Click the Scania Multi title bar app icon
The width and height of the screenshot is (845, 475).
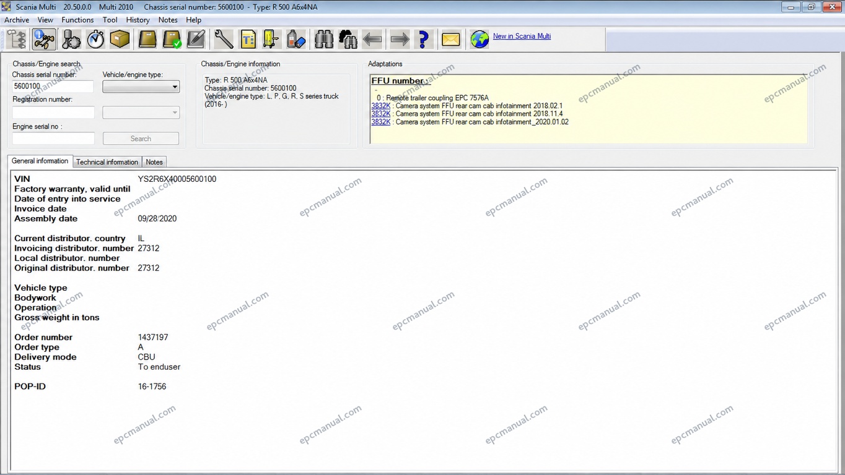7,7
